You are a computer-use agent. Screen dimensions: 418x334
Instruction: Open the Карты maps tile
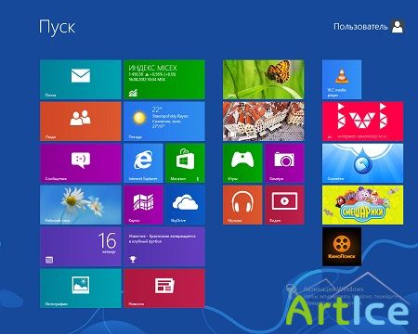coord(143,205)
